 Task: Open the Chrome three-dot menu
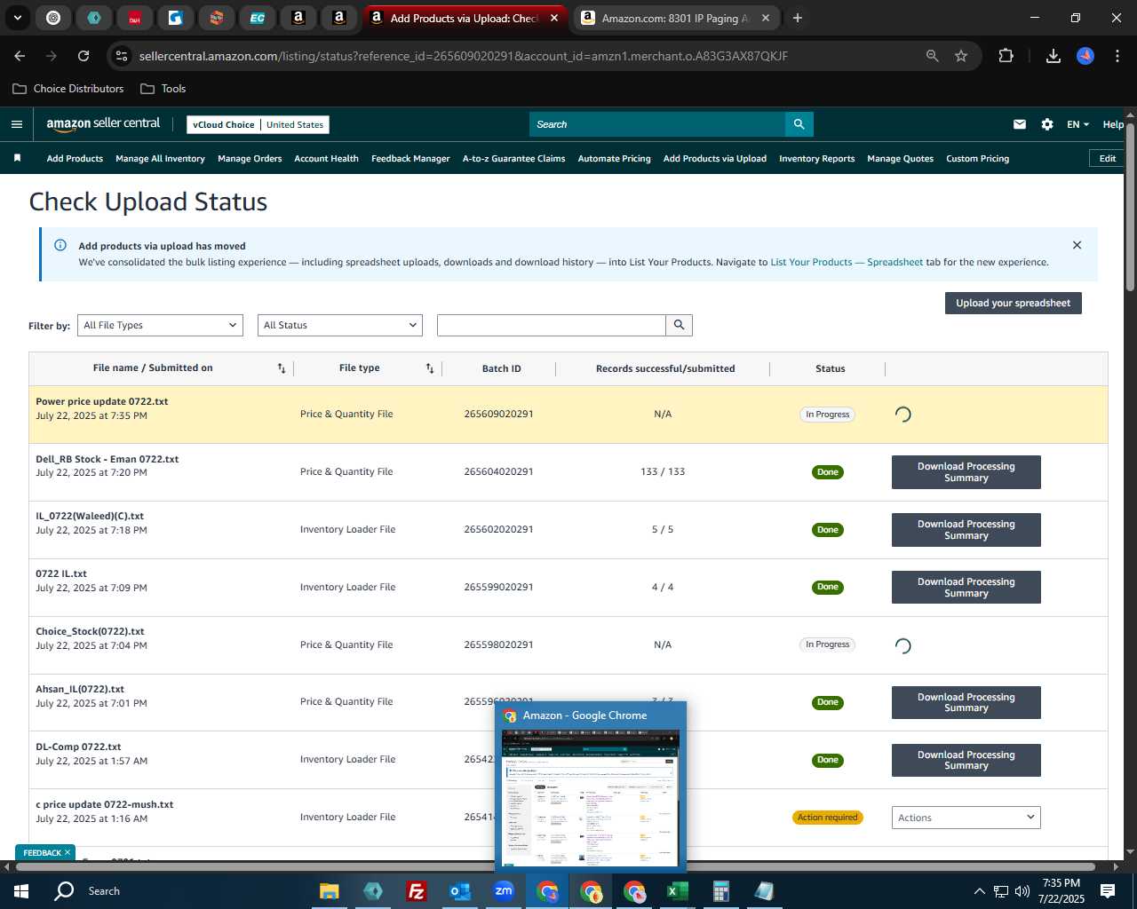point(1116,56)
